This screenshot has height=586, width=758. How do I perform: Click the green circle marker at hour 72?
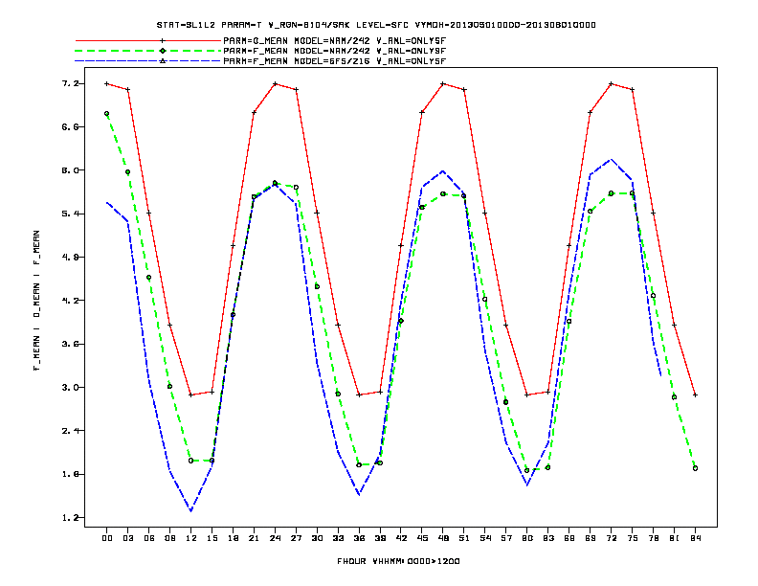click(x=611, y=193)
